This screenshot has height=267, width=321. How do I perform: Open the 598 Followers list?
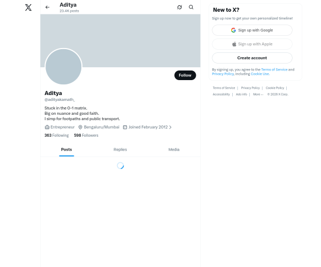(x=86, y=136)
